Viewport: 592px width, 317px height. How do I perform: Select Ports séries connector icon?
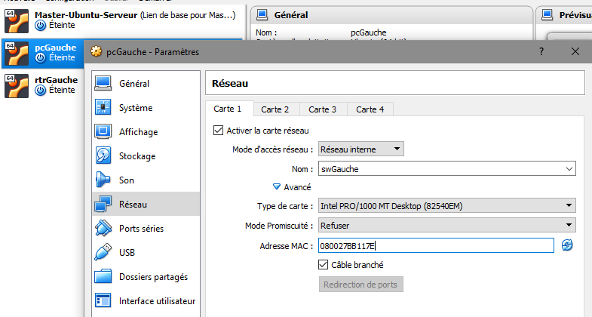tap(103, 228)
